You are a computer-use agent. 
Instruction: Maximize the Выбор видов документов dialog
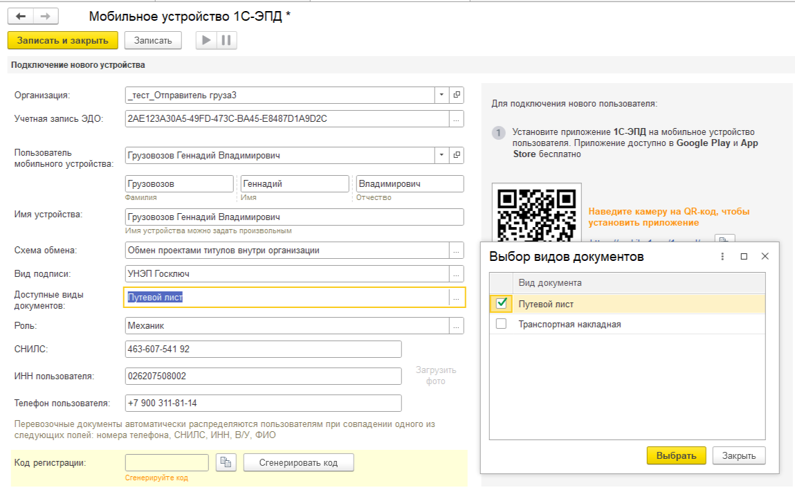[x=744, y=256]
